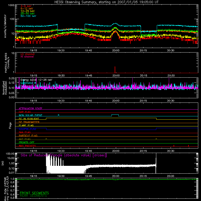Click the AAZ FLAG label

[25, 139]
